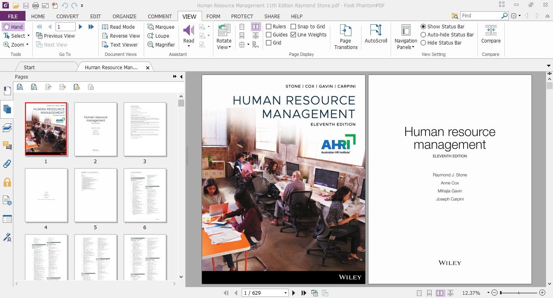Click the Save icon in quick access toolbar
Viewport: 553px width, 298px height.
26,6
